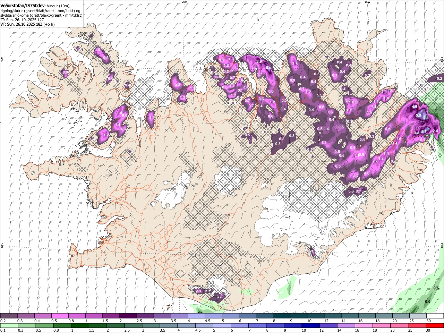Click the '15W' longitude label
444x333 pixels.
pos(367,2)
